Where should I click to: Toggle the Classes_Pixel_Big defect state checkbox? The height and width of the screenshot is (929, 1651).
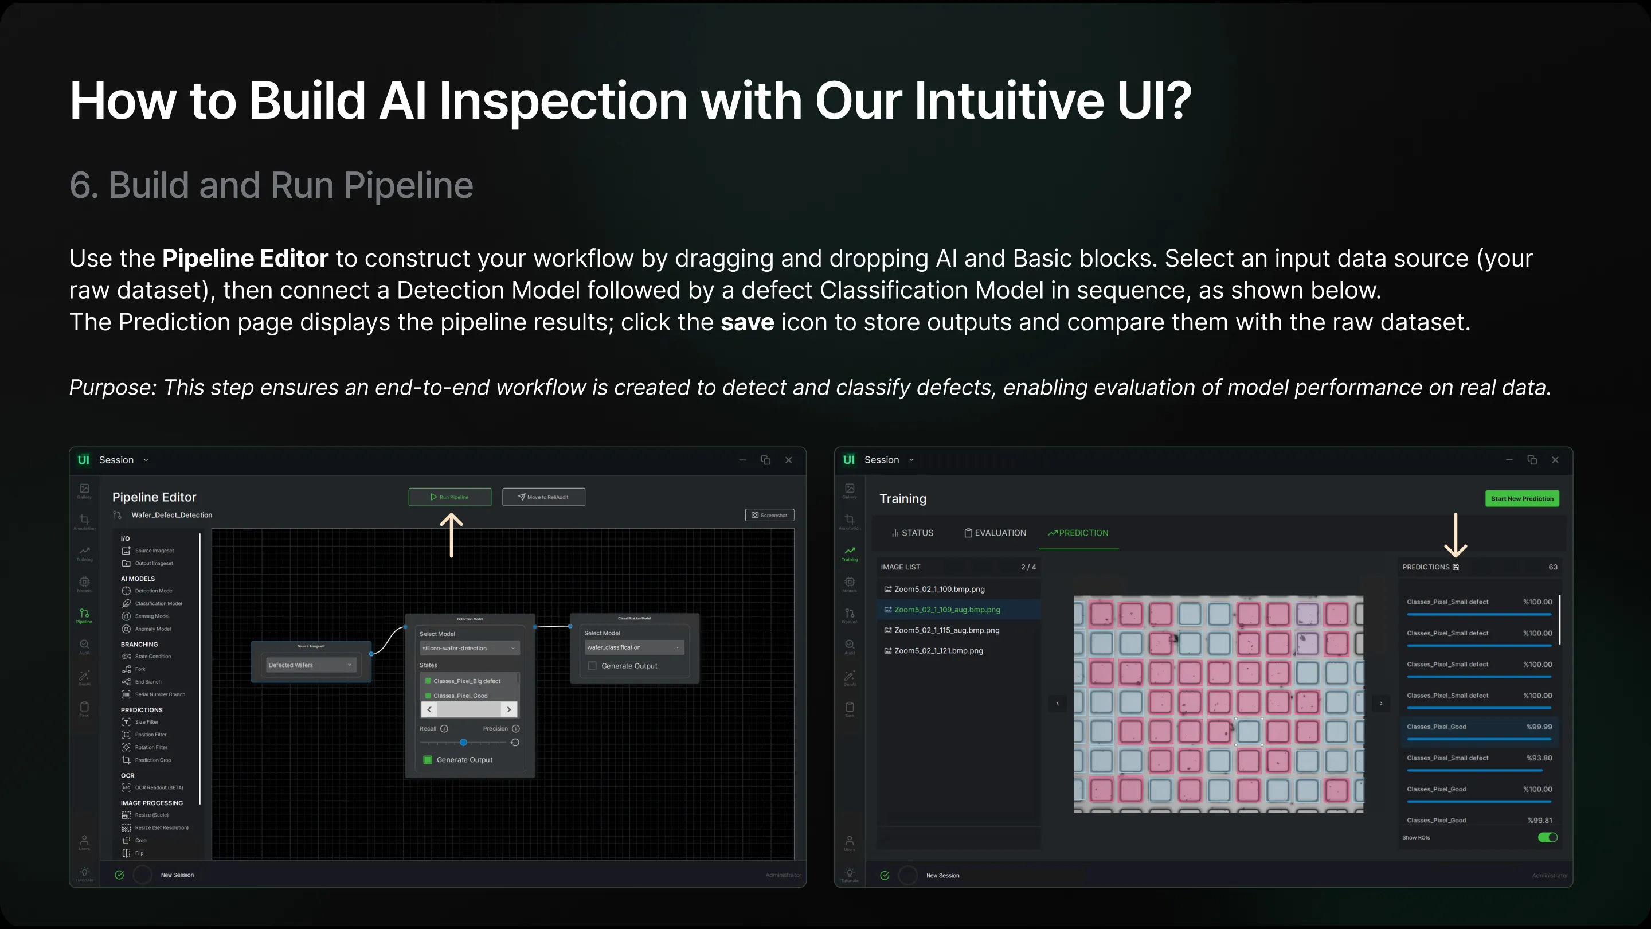(x=428, y=681)
